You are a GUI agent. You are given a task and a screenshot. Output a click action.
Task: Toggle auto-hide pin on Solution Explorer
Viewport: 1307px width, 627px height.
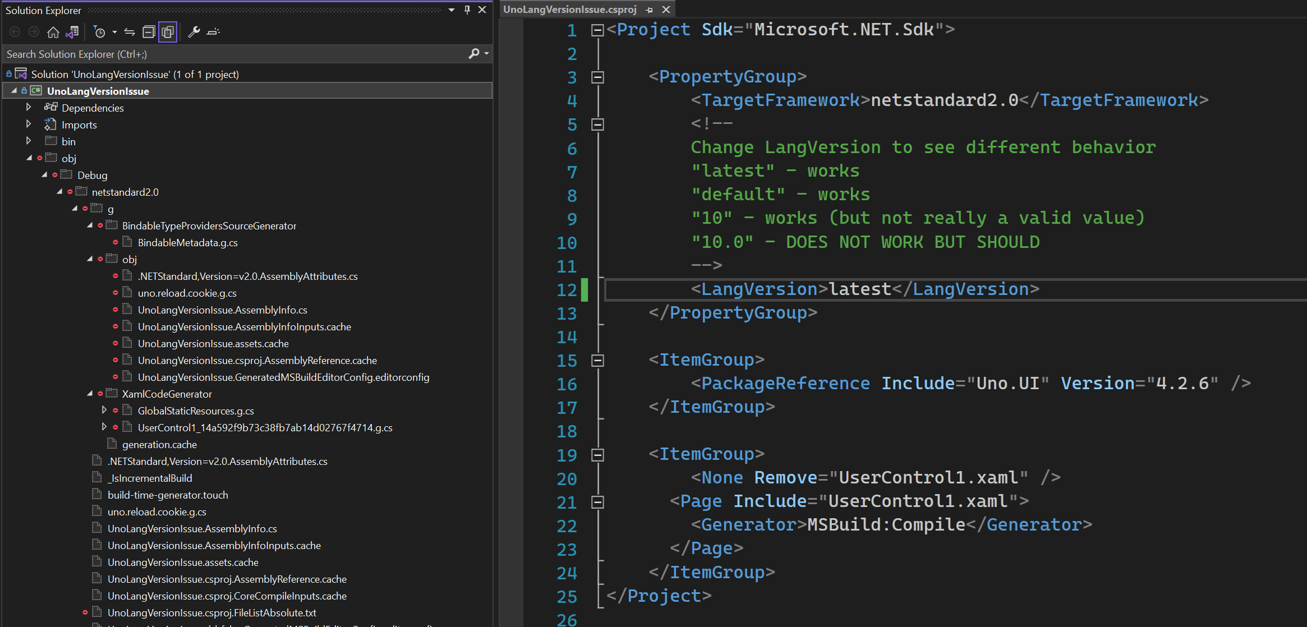(467, 10)
